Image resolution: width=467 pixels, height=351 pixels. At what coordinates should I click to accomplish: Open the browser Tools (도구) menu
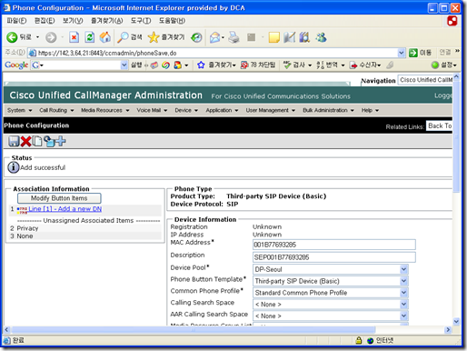coord(141,21)
